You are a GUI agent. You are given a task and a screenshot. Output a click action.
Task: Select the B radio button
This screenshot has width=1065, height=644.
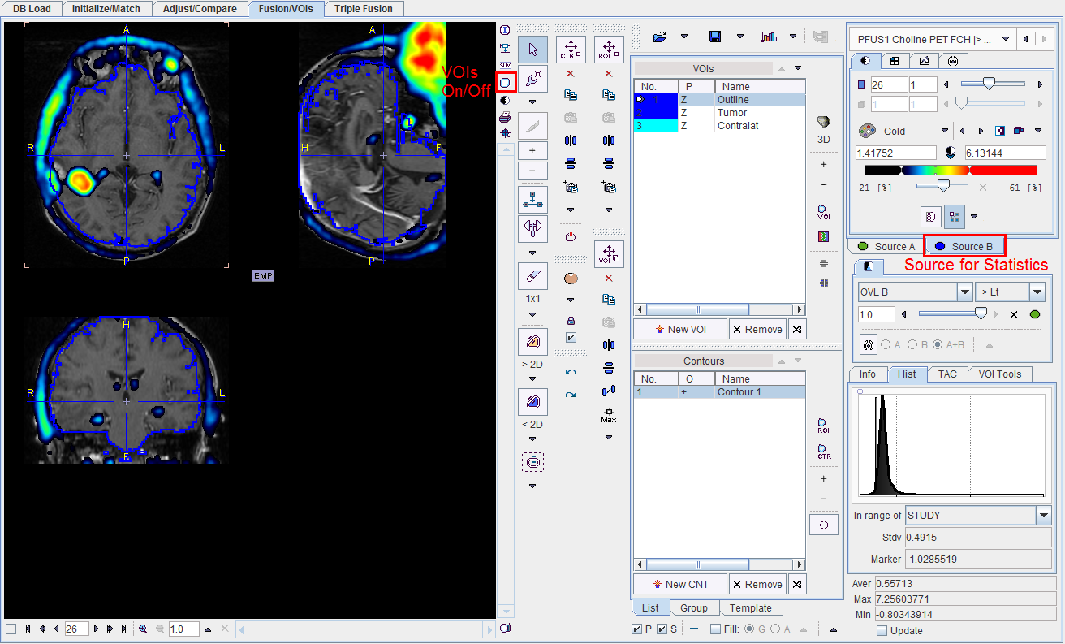tap(912, 344)
